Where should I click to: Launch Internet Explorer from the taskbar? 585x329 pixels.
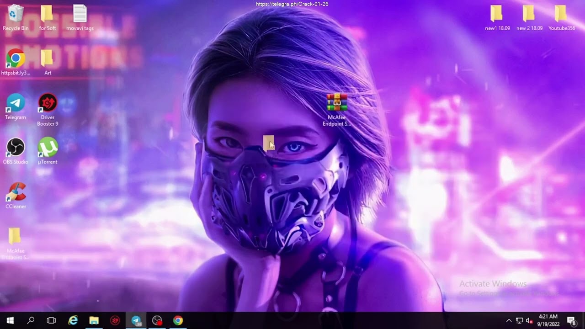[73, 320]
